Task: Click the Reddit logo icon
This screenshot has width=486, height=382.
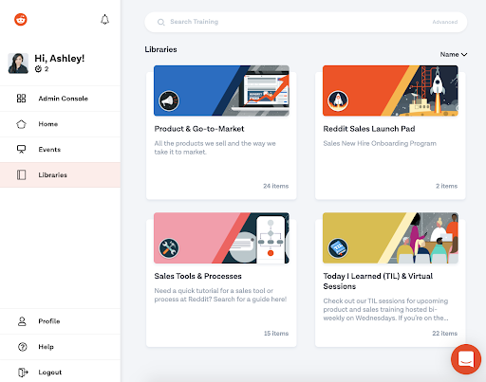Action: point(21,20)
